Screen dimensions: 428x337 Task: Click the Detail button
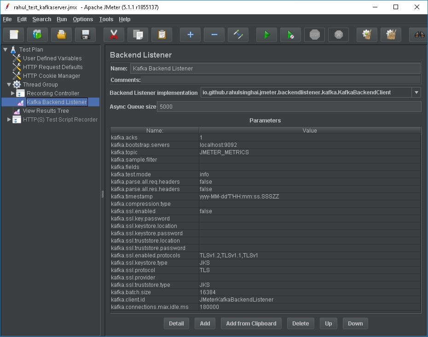176,323
